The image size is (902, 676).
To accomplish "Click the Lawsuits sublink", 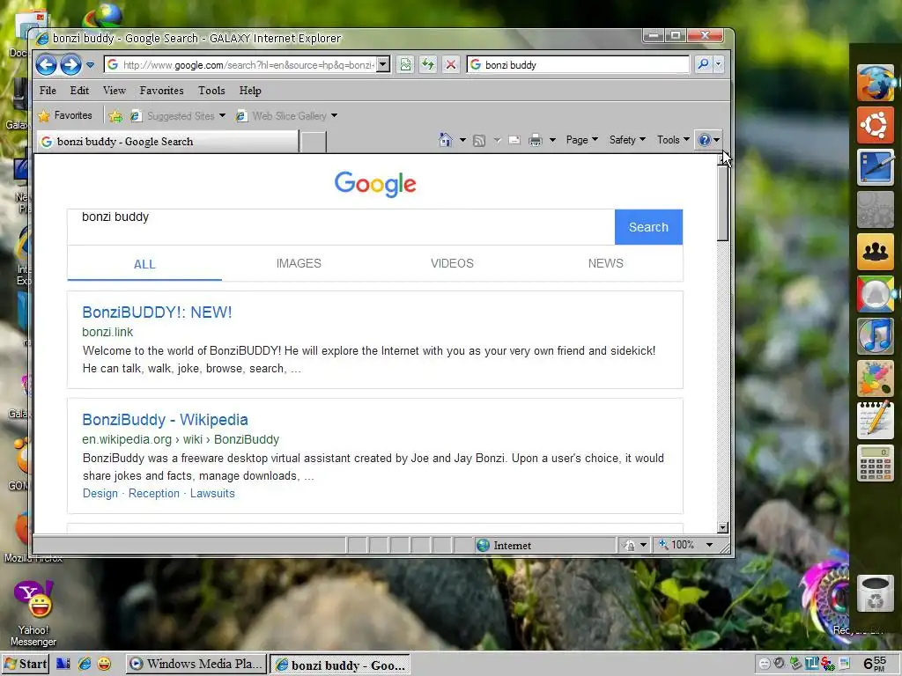I will 212,493.
